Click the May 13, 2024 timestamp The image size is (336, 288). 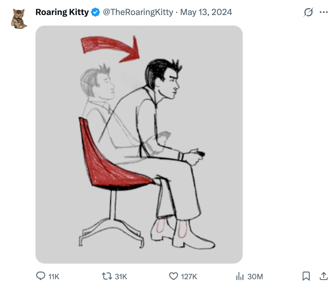(206, 12)
